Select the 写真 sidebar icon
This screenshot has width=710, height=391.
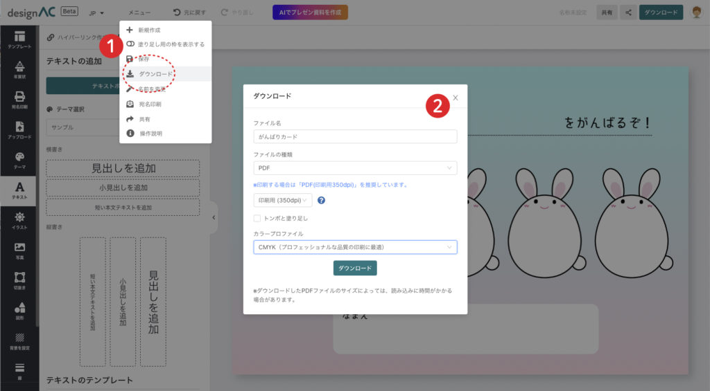point(19,251)
